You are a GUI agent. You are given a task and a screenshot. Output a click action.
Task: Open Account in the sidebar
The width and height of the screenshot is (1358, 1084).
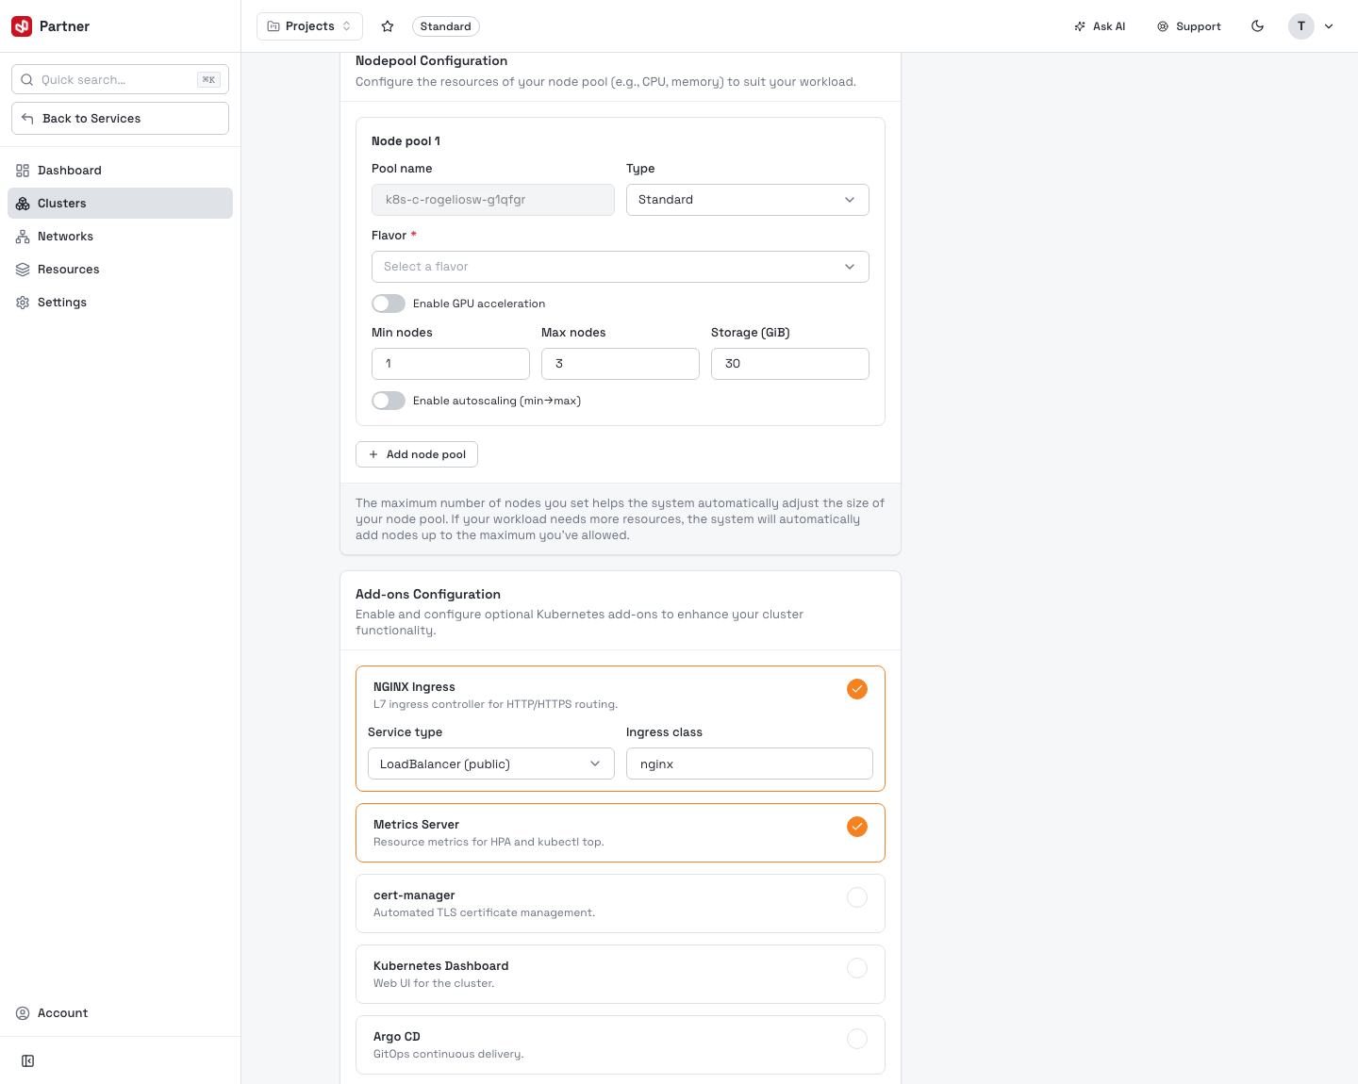120,1013
